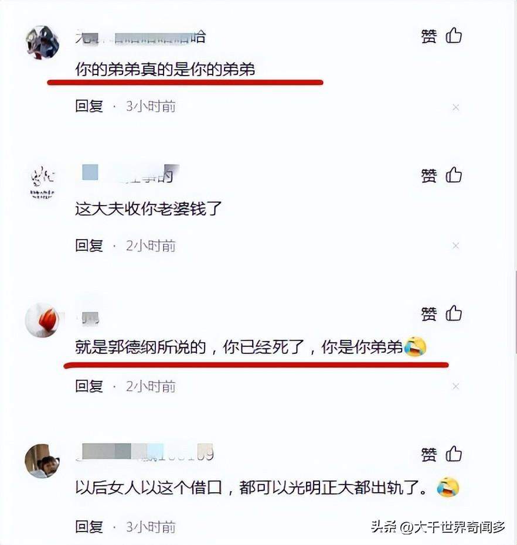Like the comment about 光明正大都出轨了
Screen dimensions: 517x545
pyautogui.click(x=454, y=454)
